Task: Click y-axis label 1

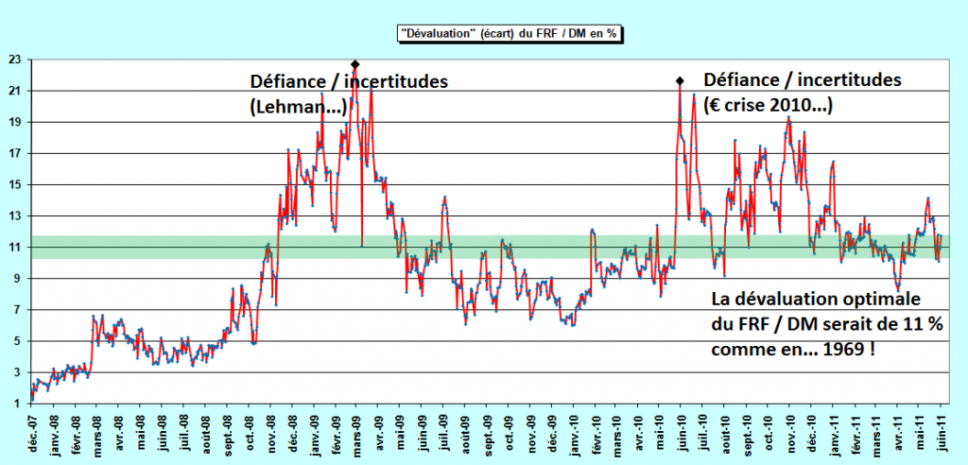Action: pyautogui.click(x=18, y=404)
